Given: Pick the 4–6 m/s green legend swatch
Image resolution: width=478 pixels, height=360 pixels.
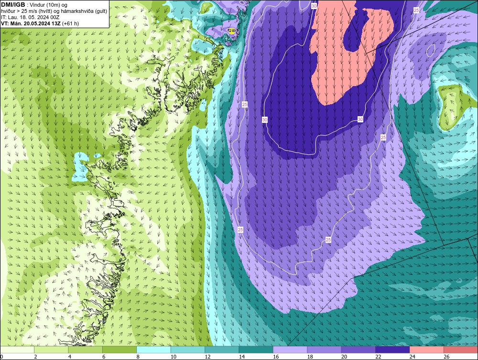Looking at the screenshot, I should coord(86,349).
